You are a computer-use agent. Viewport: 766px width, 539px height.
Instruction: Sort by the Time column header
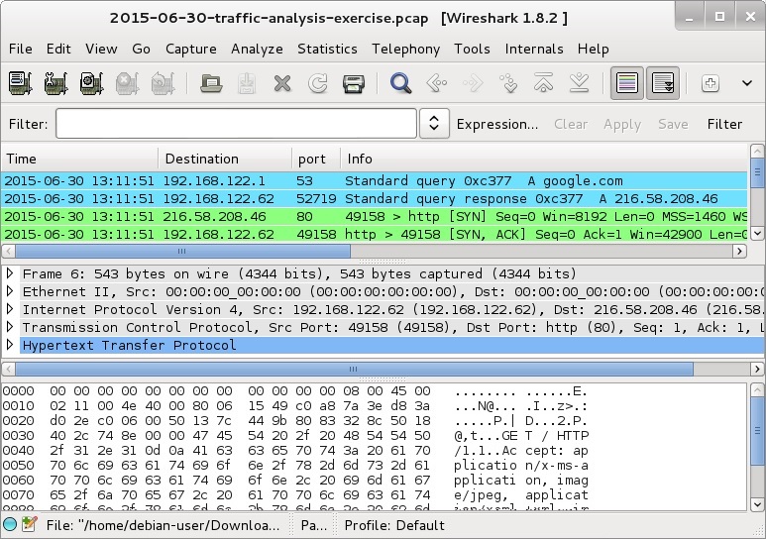[x=79, y=159]
